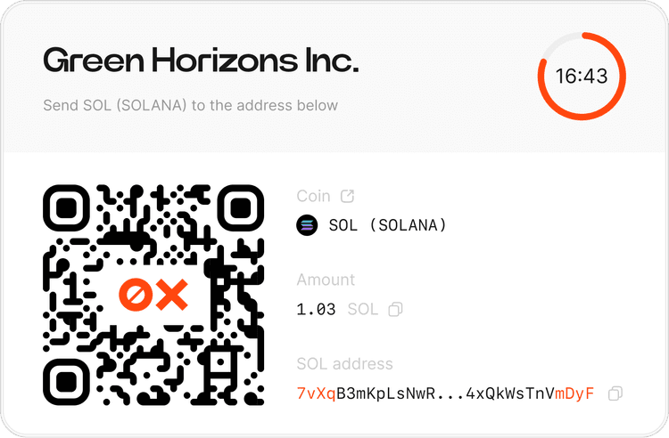Click the Coin field label
669x438 pixels.
(x=314, y=196)
